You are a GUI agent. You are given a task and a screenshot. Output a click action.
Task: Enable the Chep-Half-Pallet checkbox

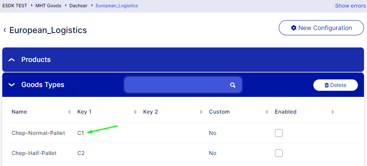point(279,153)
